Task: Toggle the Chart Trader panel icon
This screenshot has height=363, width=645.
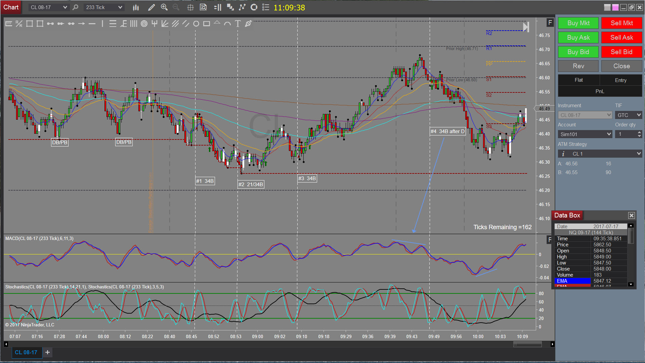Action: tap(218, 7)
